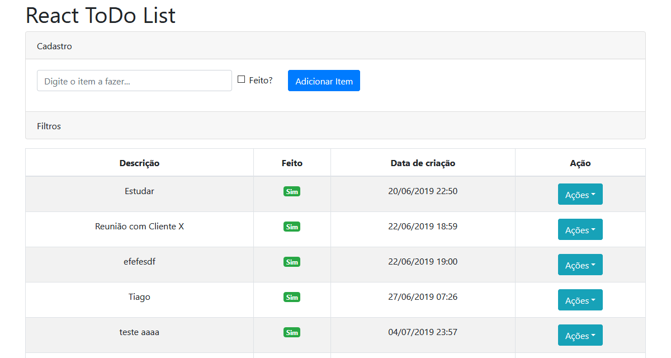
Task: Collapse the Cadastro panel header
Action: tap(55, 46)
